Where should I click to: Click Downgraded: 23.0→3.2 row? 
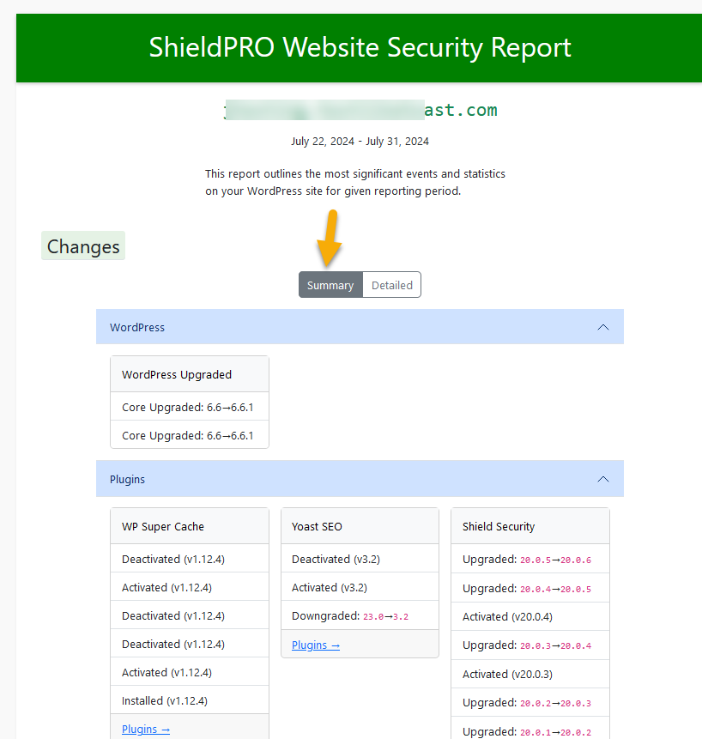(360, 615)
